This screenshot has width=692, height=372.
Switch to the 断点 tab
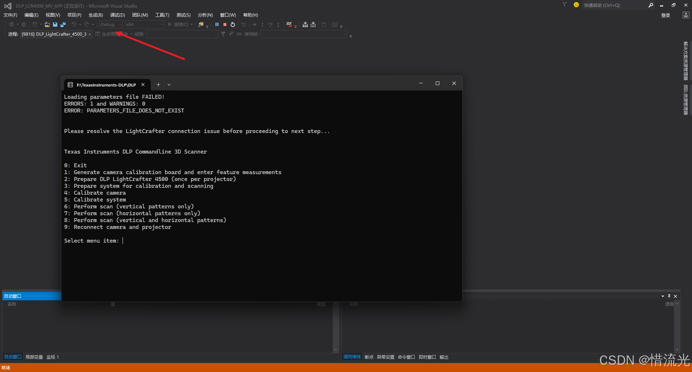pos(369,357)
